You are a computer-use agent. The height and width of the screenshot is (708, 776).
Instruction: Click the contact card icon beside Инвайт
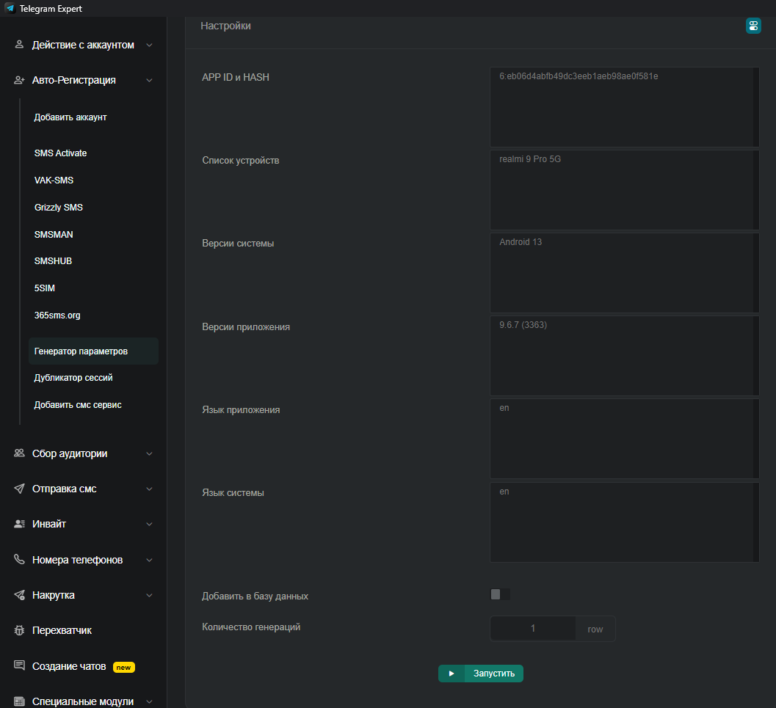point(19,524)
